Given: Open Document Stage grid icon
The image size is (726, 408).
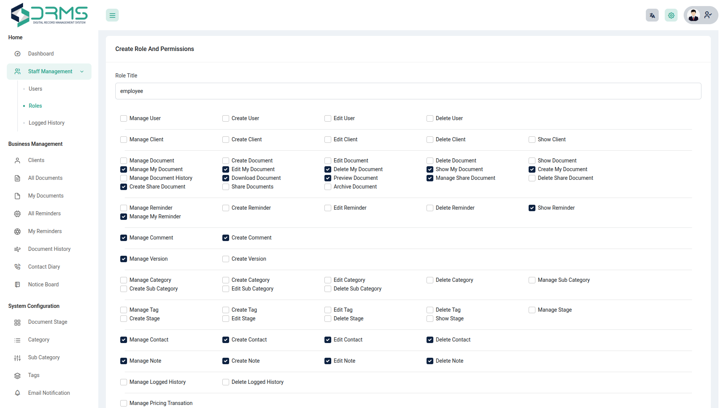Looking at the screenshot, I should click(x=17, y=322).
